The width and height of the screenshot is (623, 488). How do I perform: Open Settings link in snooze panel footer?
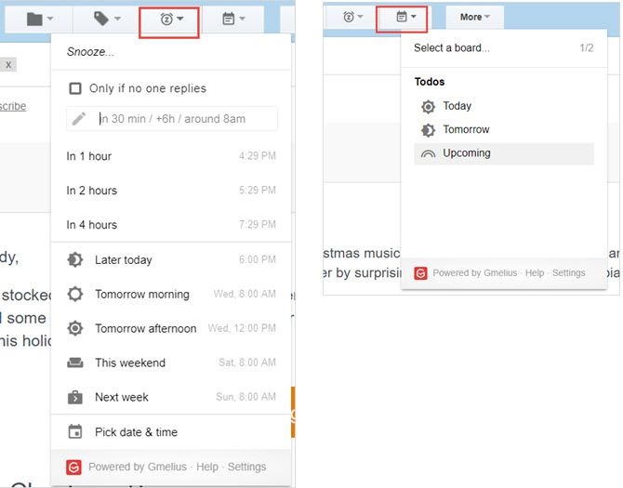246,467
